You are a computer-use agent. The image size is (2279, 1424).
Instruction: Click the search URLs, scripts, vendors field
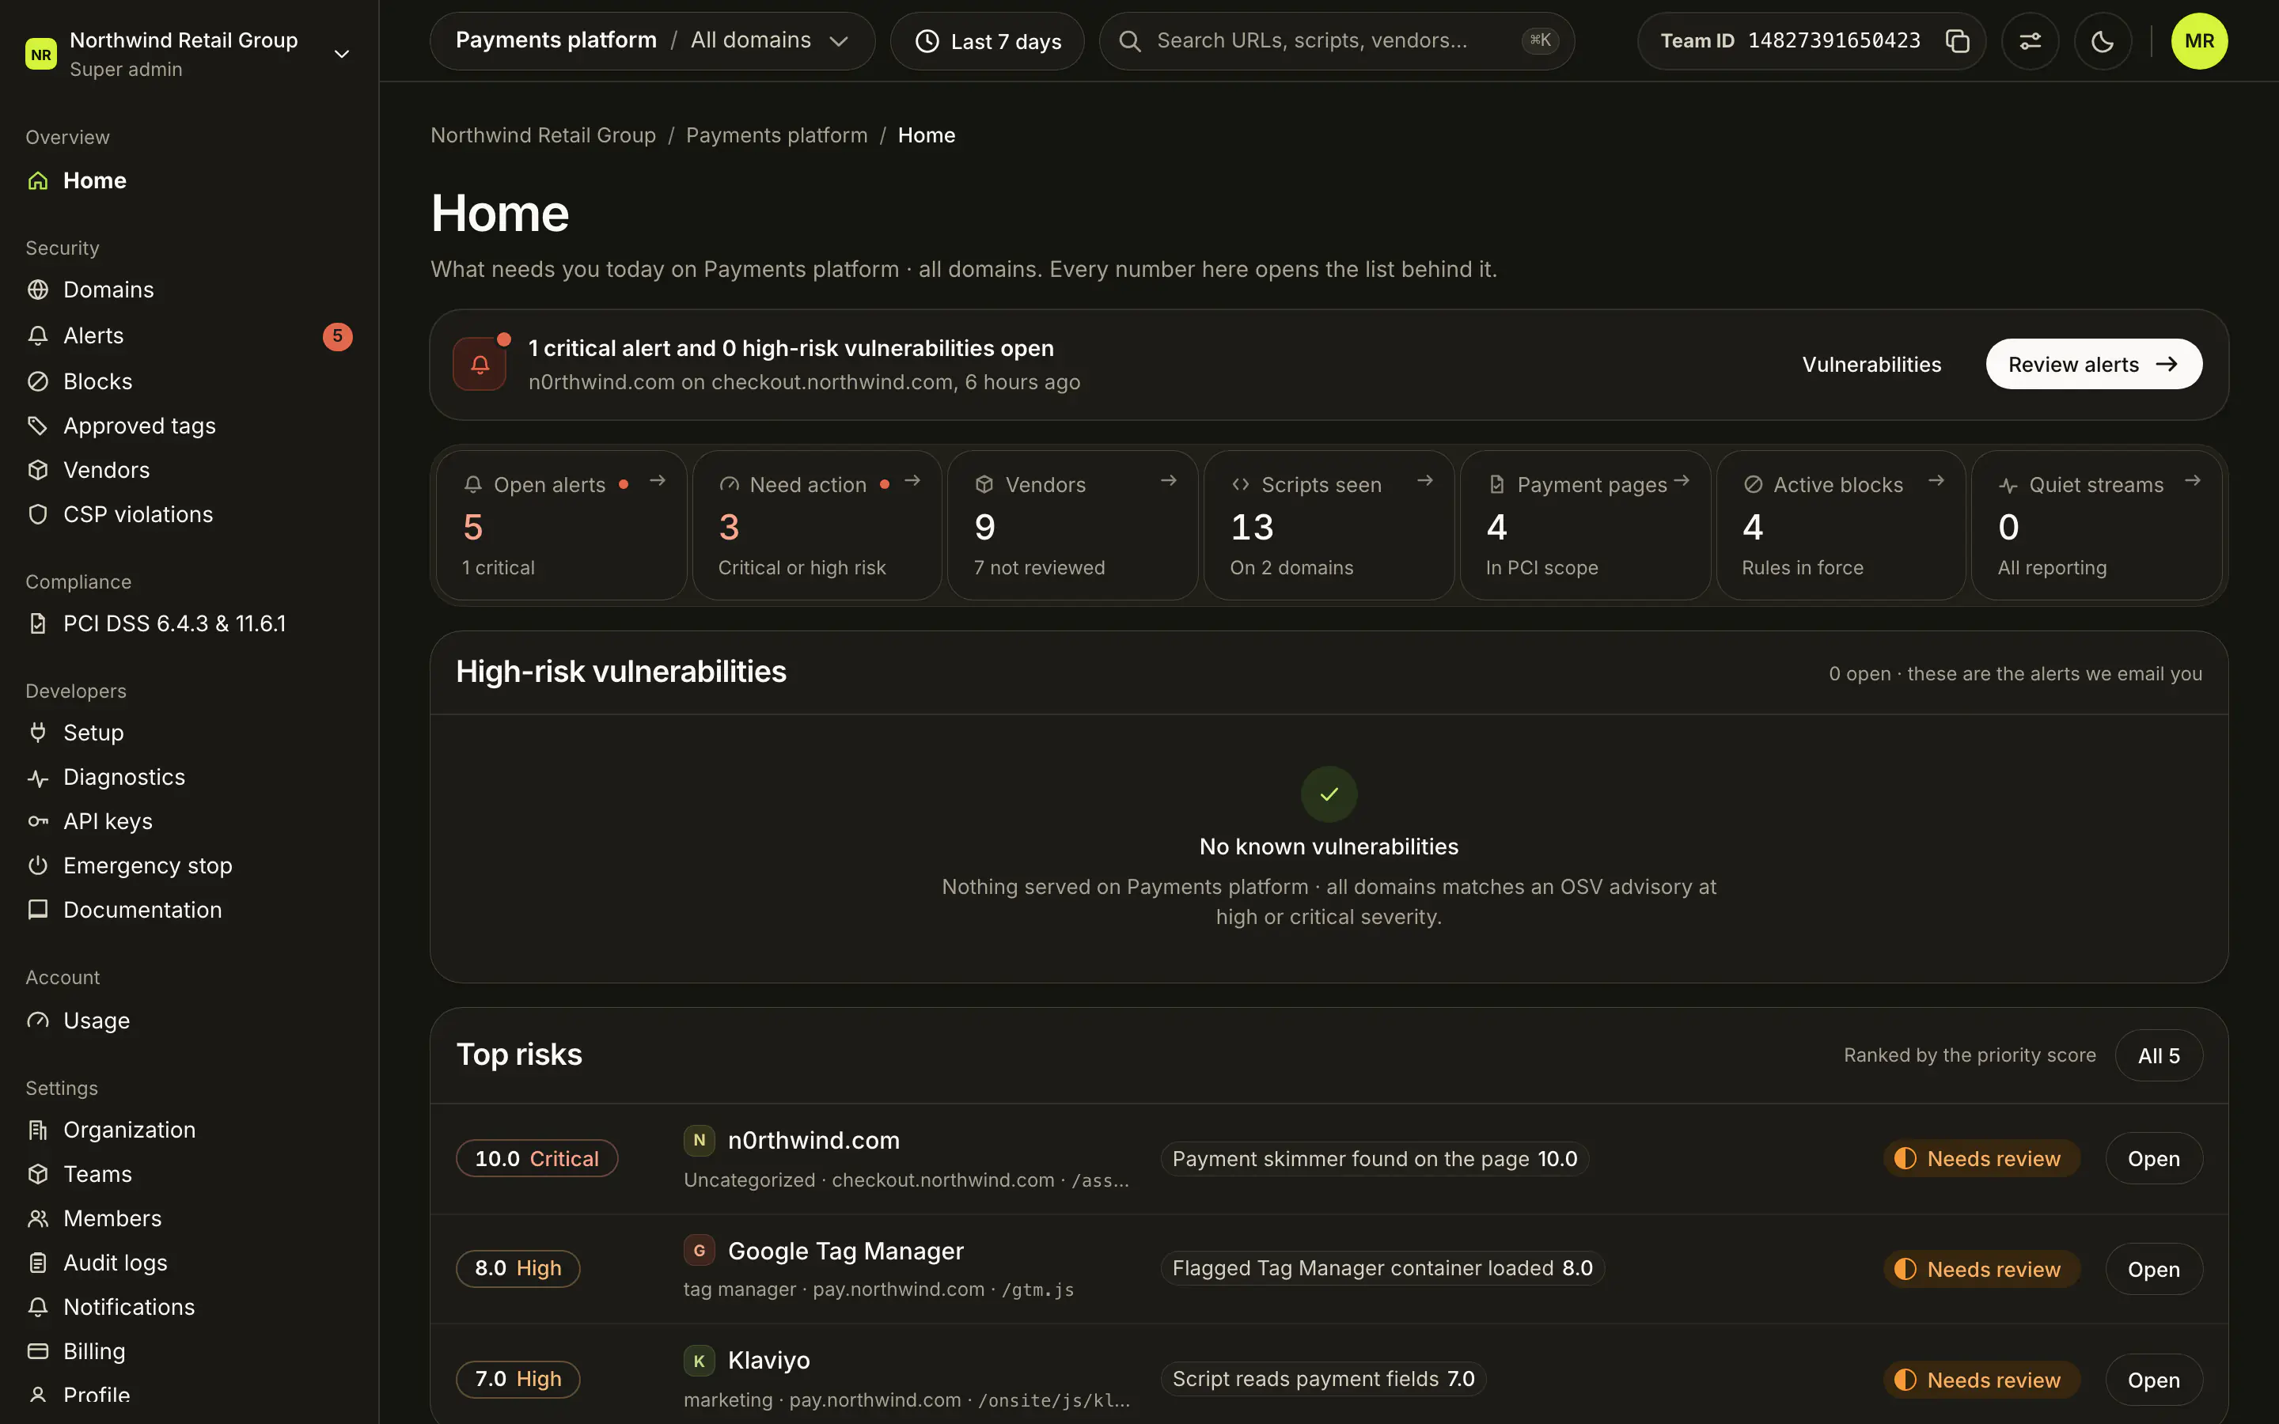coord(1337,40)
